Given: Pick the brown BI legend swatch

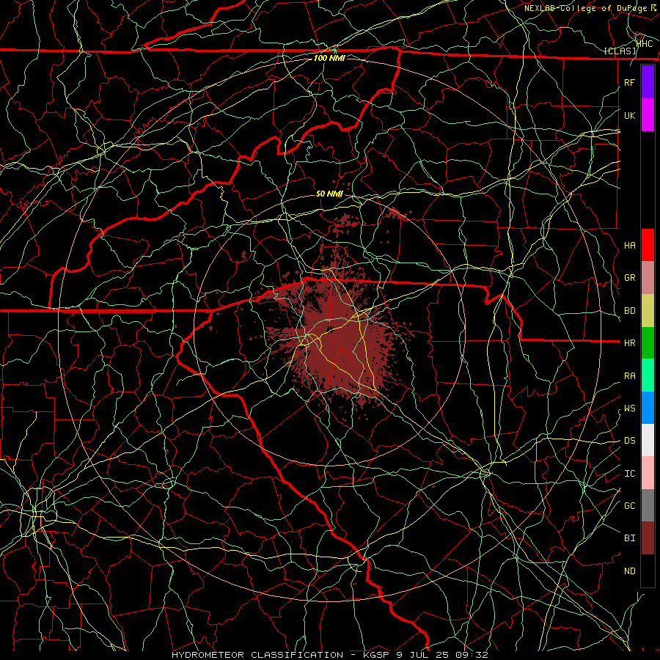Looking at the screenshot, I should [648, 538].
